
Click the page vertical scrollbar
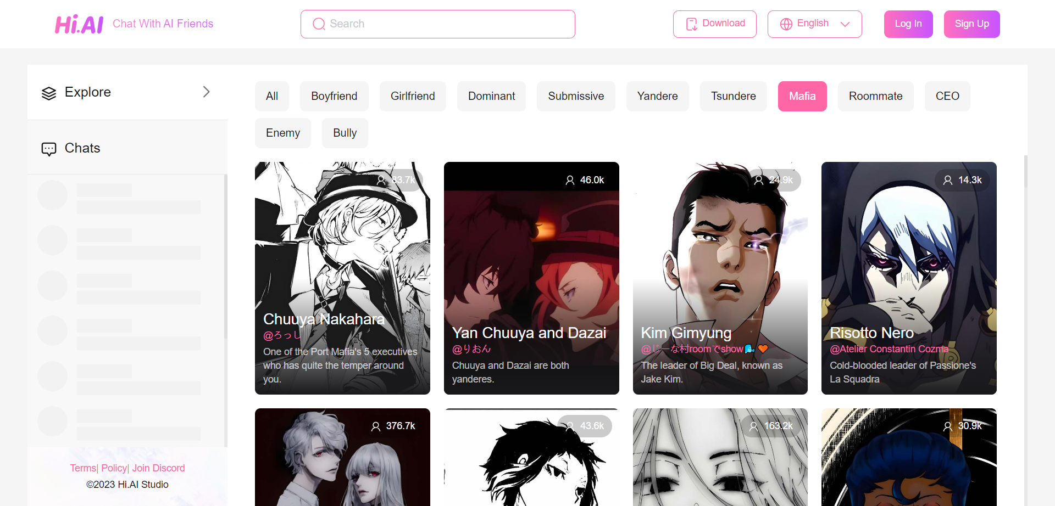coord(1025,172)
